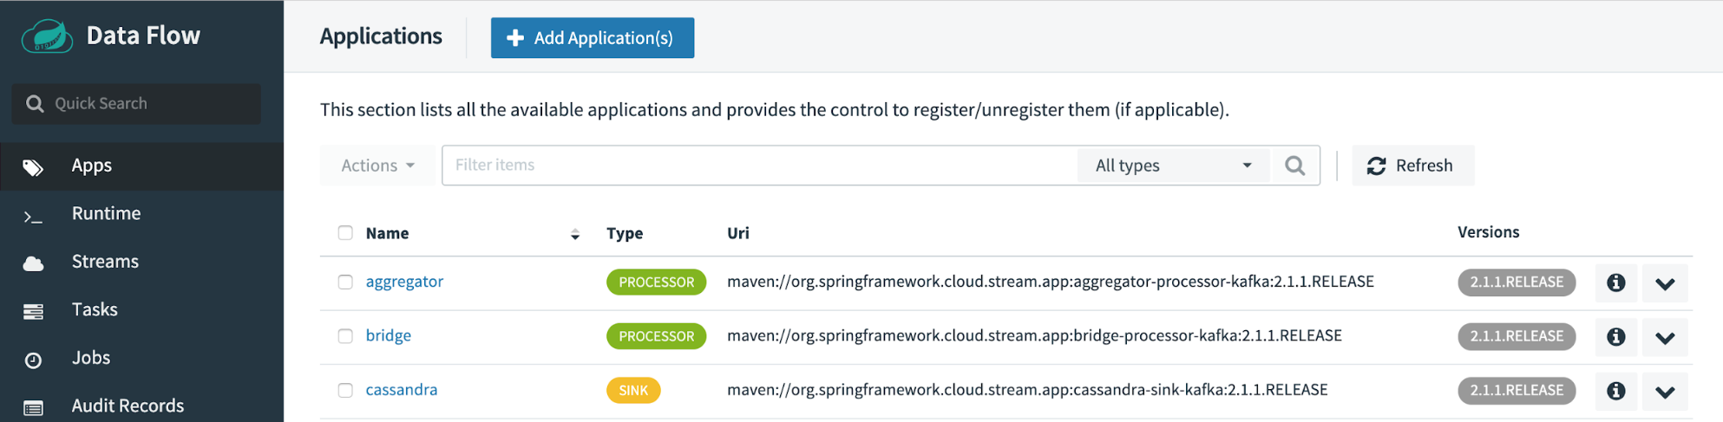Tick the bridge row checkbox
The image size is (1723, 422).
(x=345, y=336)
